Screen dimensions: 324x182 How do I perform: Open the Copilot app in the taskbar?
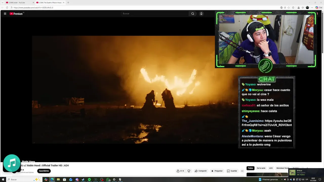[46, 179]
